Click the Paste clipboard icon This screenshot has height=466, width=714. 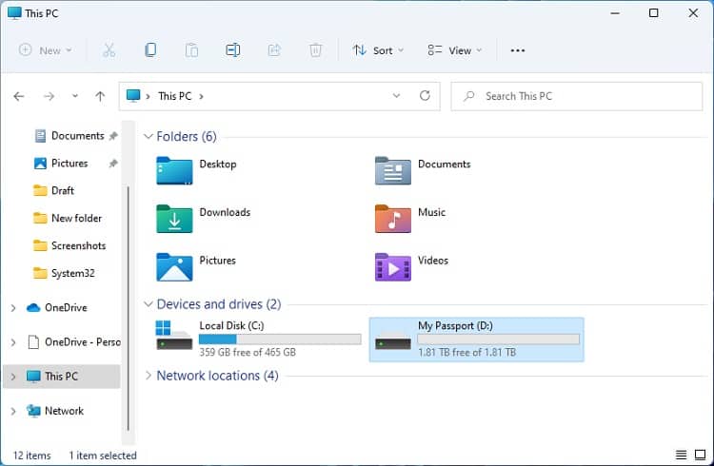[191, 50]
